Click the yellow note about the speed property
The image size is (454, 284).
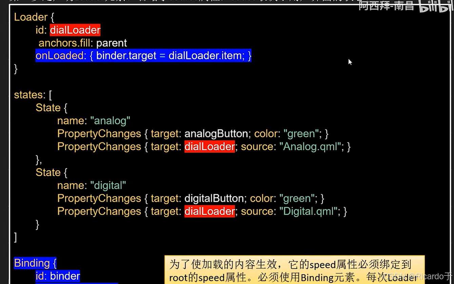(x=294, y=270)
